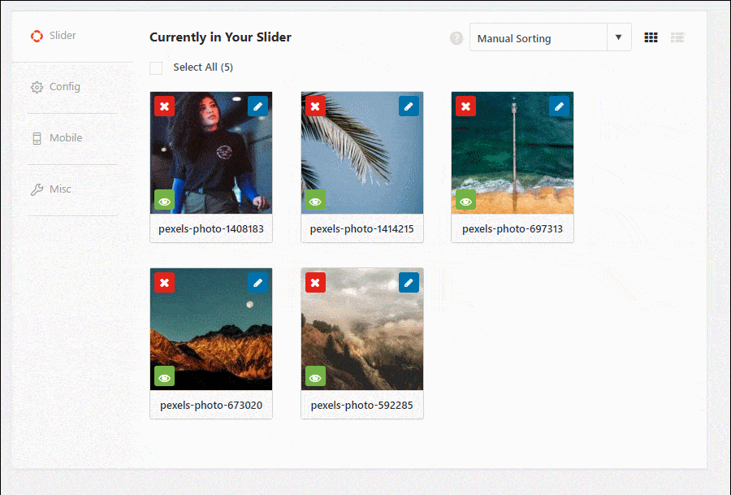Open the Slider tab

point(73,36)
